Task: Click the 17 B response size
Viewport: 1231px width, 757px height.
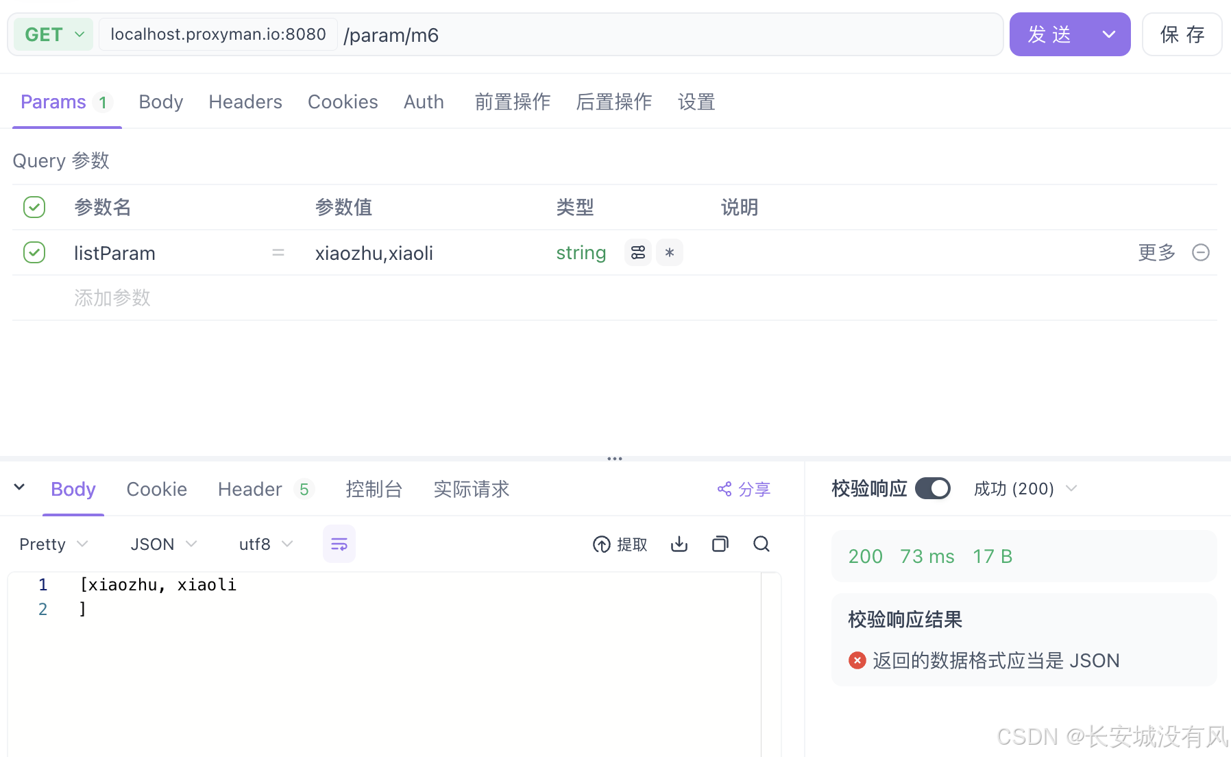Action: click(x=992, y=557)
